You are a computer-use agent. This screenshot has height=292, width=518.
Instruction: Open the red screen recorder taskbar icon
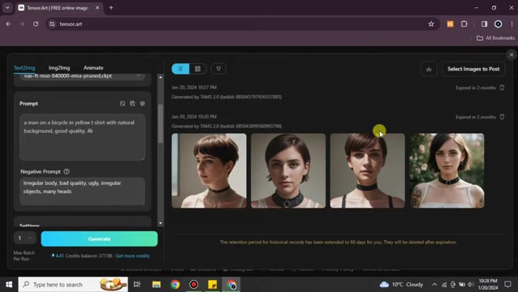point(193,284)
